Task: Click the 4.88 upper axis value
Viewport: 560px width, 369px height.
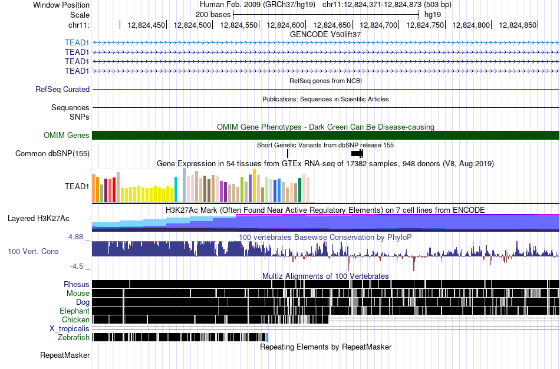Action: coord(75,237)
